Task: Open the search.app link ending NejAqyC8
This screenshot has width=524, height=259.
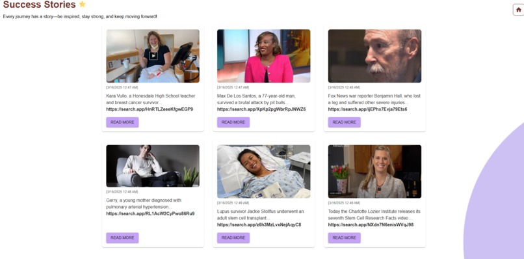Action: click(x=259, y=225)
